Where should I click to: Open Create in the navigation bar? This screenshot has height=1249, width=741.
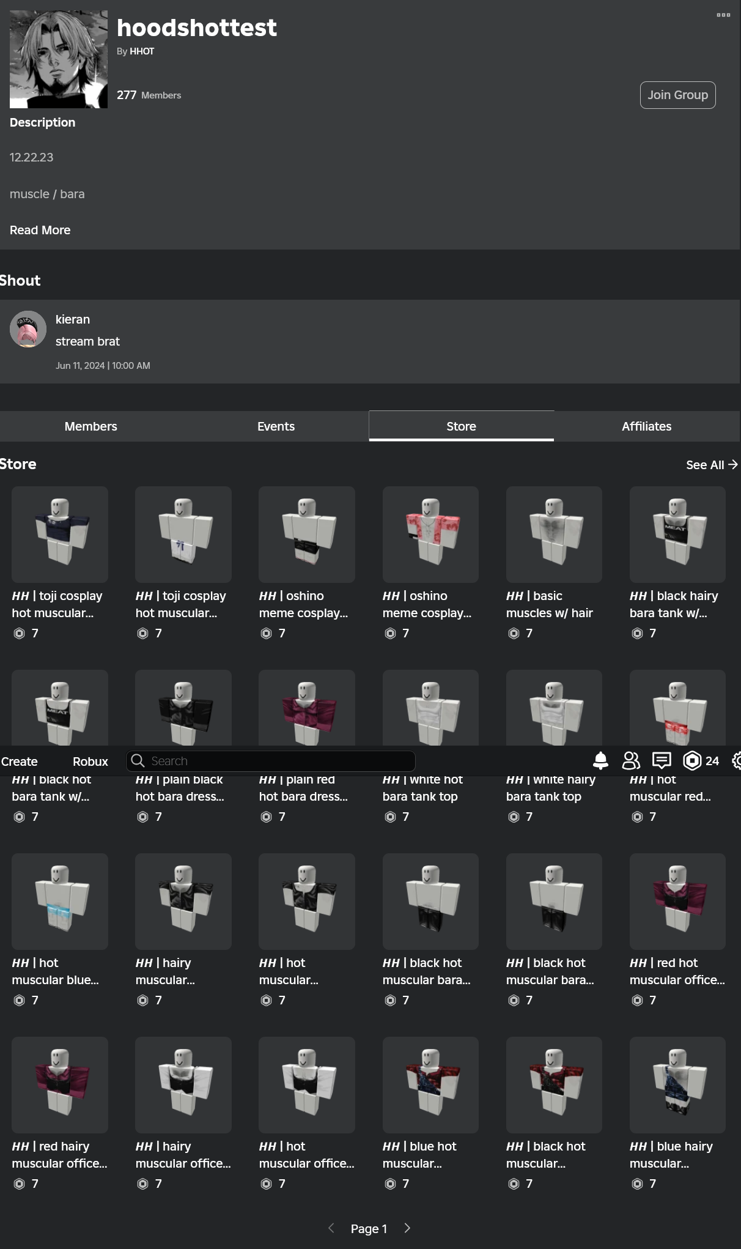point(20,762)
